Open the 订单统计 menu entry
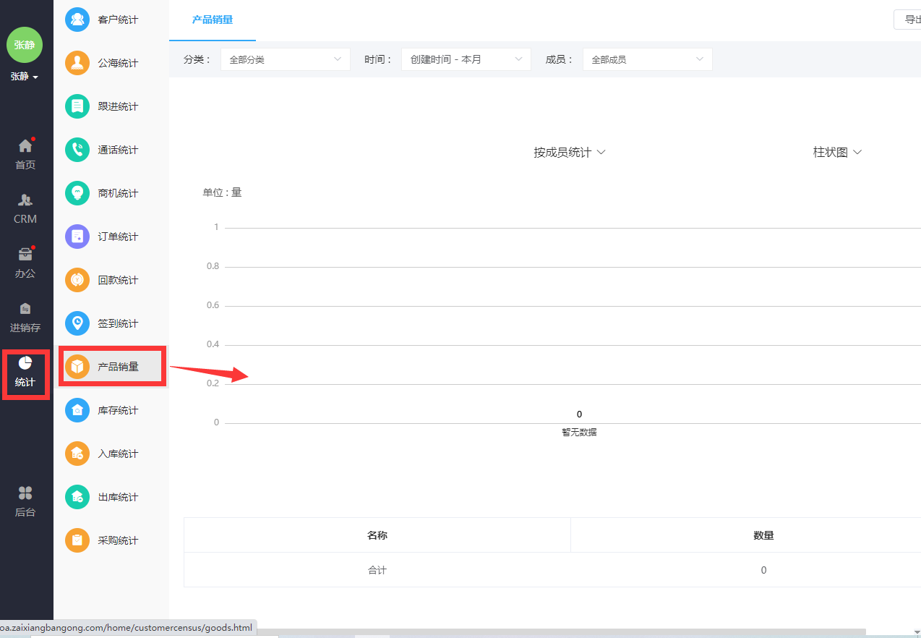 [111, 237]
